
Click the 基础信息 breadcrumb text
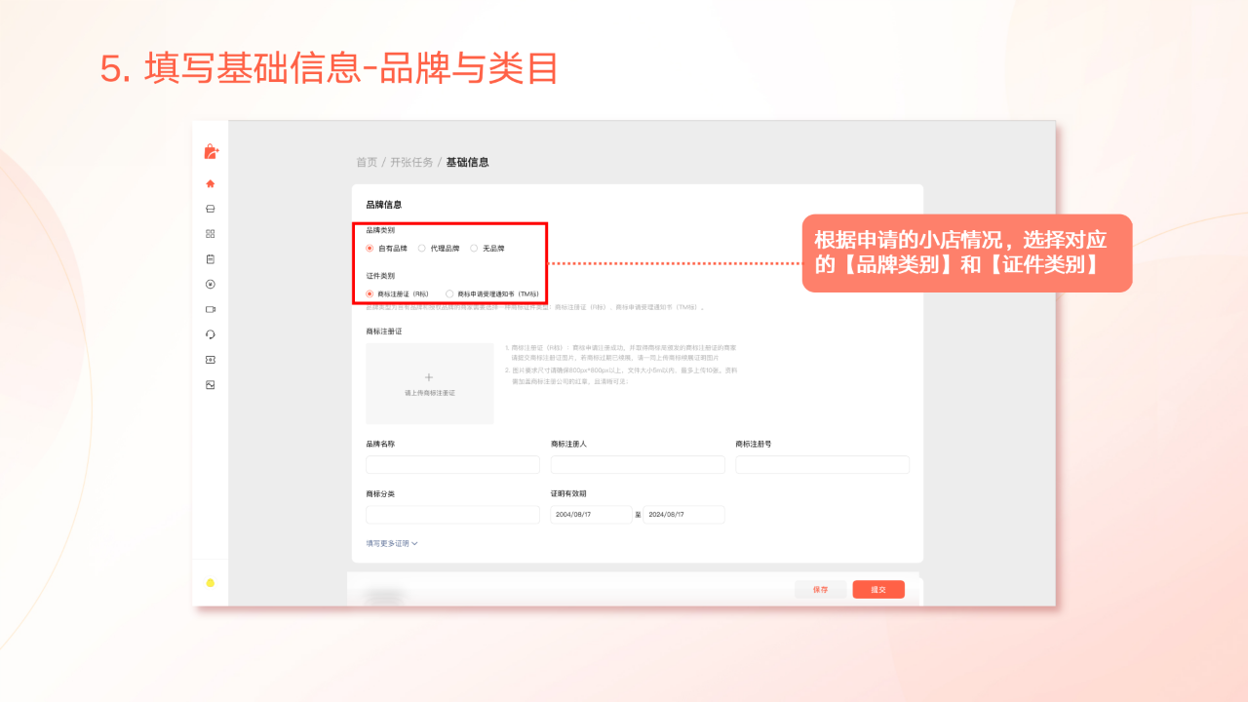[x=468, y=162]
